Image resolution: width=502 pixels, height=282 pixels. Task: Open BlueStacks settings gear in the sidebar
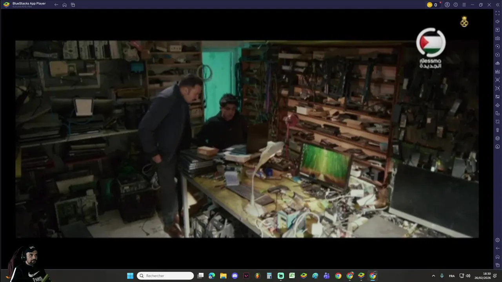point(498,240)
